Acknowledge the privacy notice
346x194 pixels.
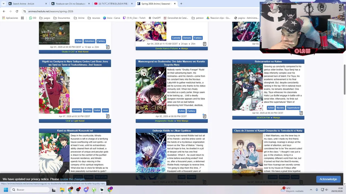click(x=328, y=179)
